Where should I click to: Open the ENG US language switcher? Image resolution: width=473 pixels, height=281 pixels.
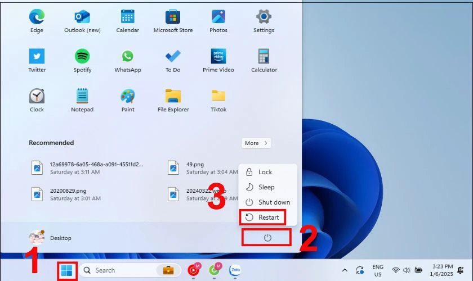378,270
